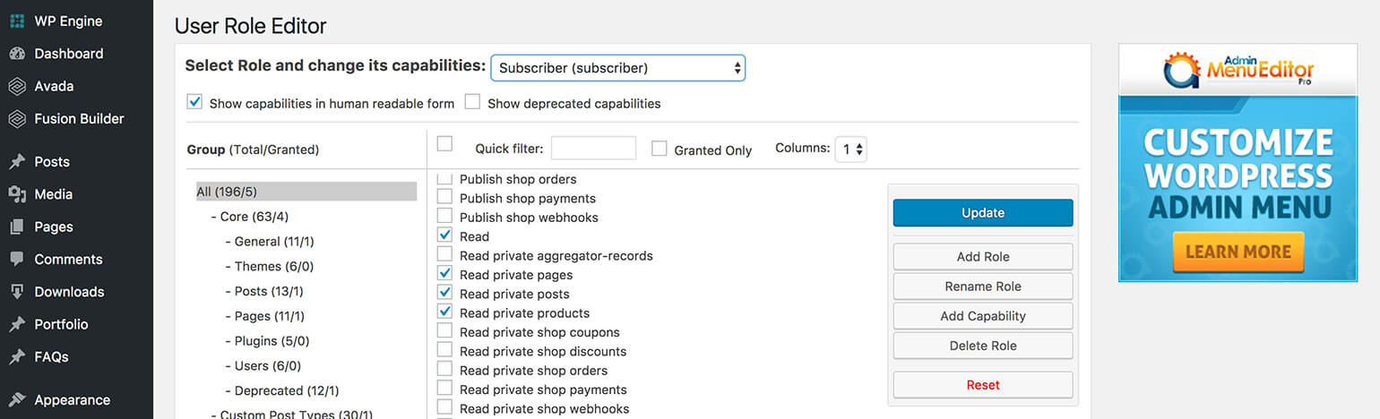The image size is (1380, 419).
Task: Open the Dashboard gauge icon
Action: [17, 54]
